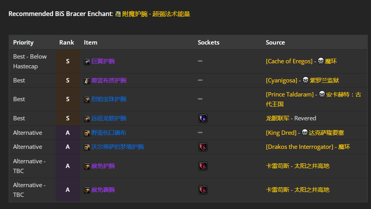Click the red gem socket for 赦免裹腕

[x=203, y=190]
